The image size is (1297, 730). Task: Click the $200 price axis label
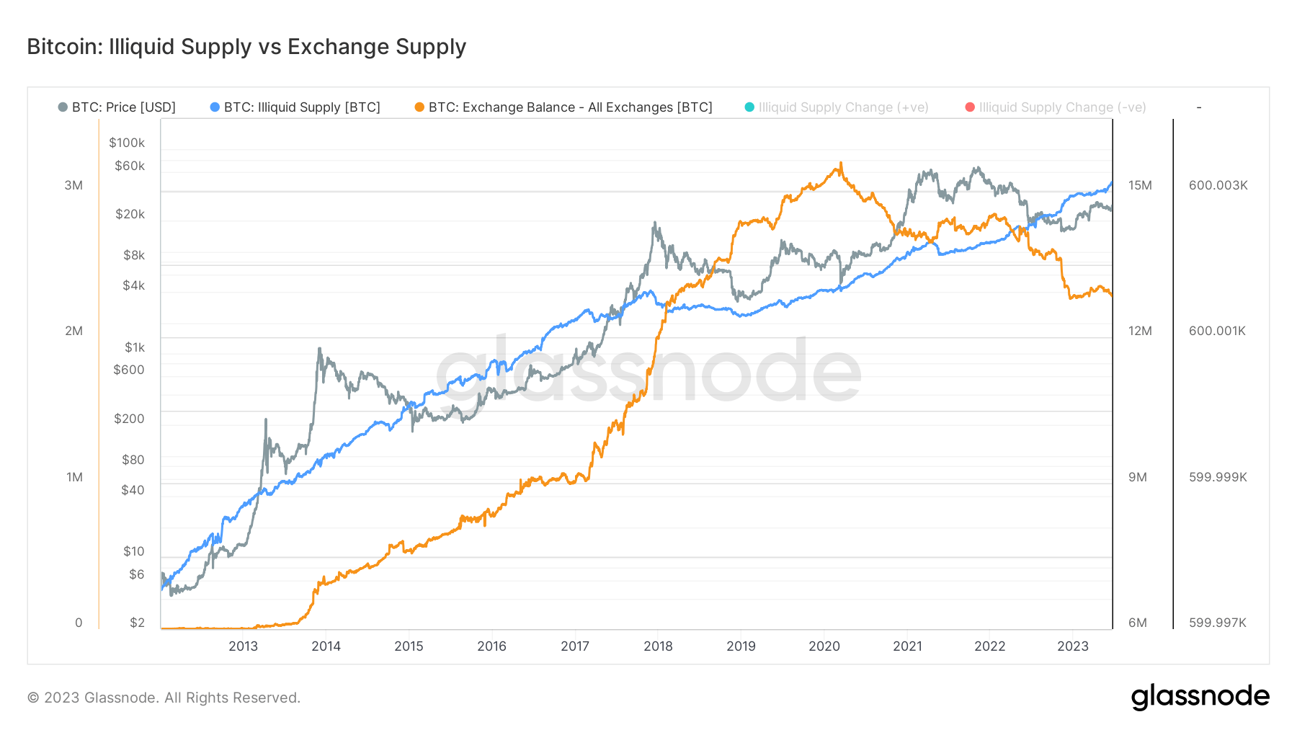click(x=129, y=419)
